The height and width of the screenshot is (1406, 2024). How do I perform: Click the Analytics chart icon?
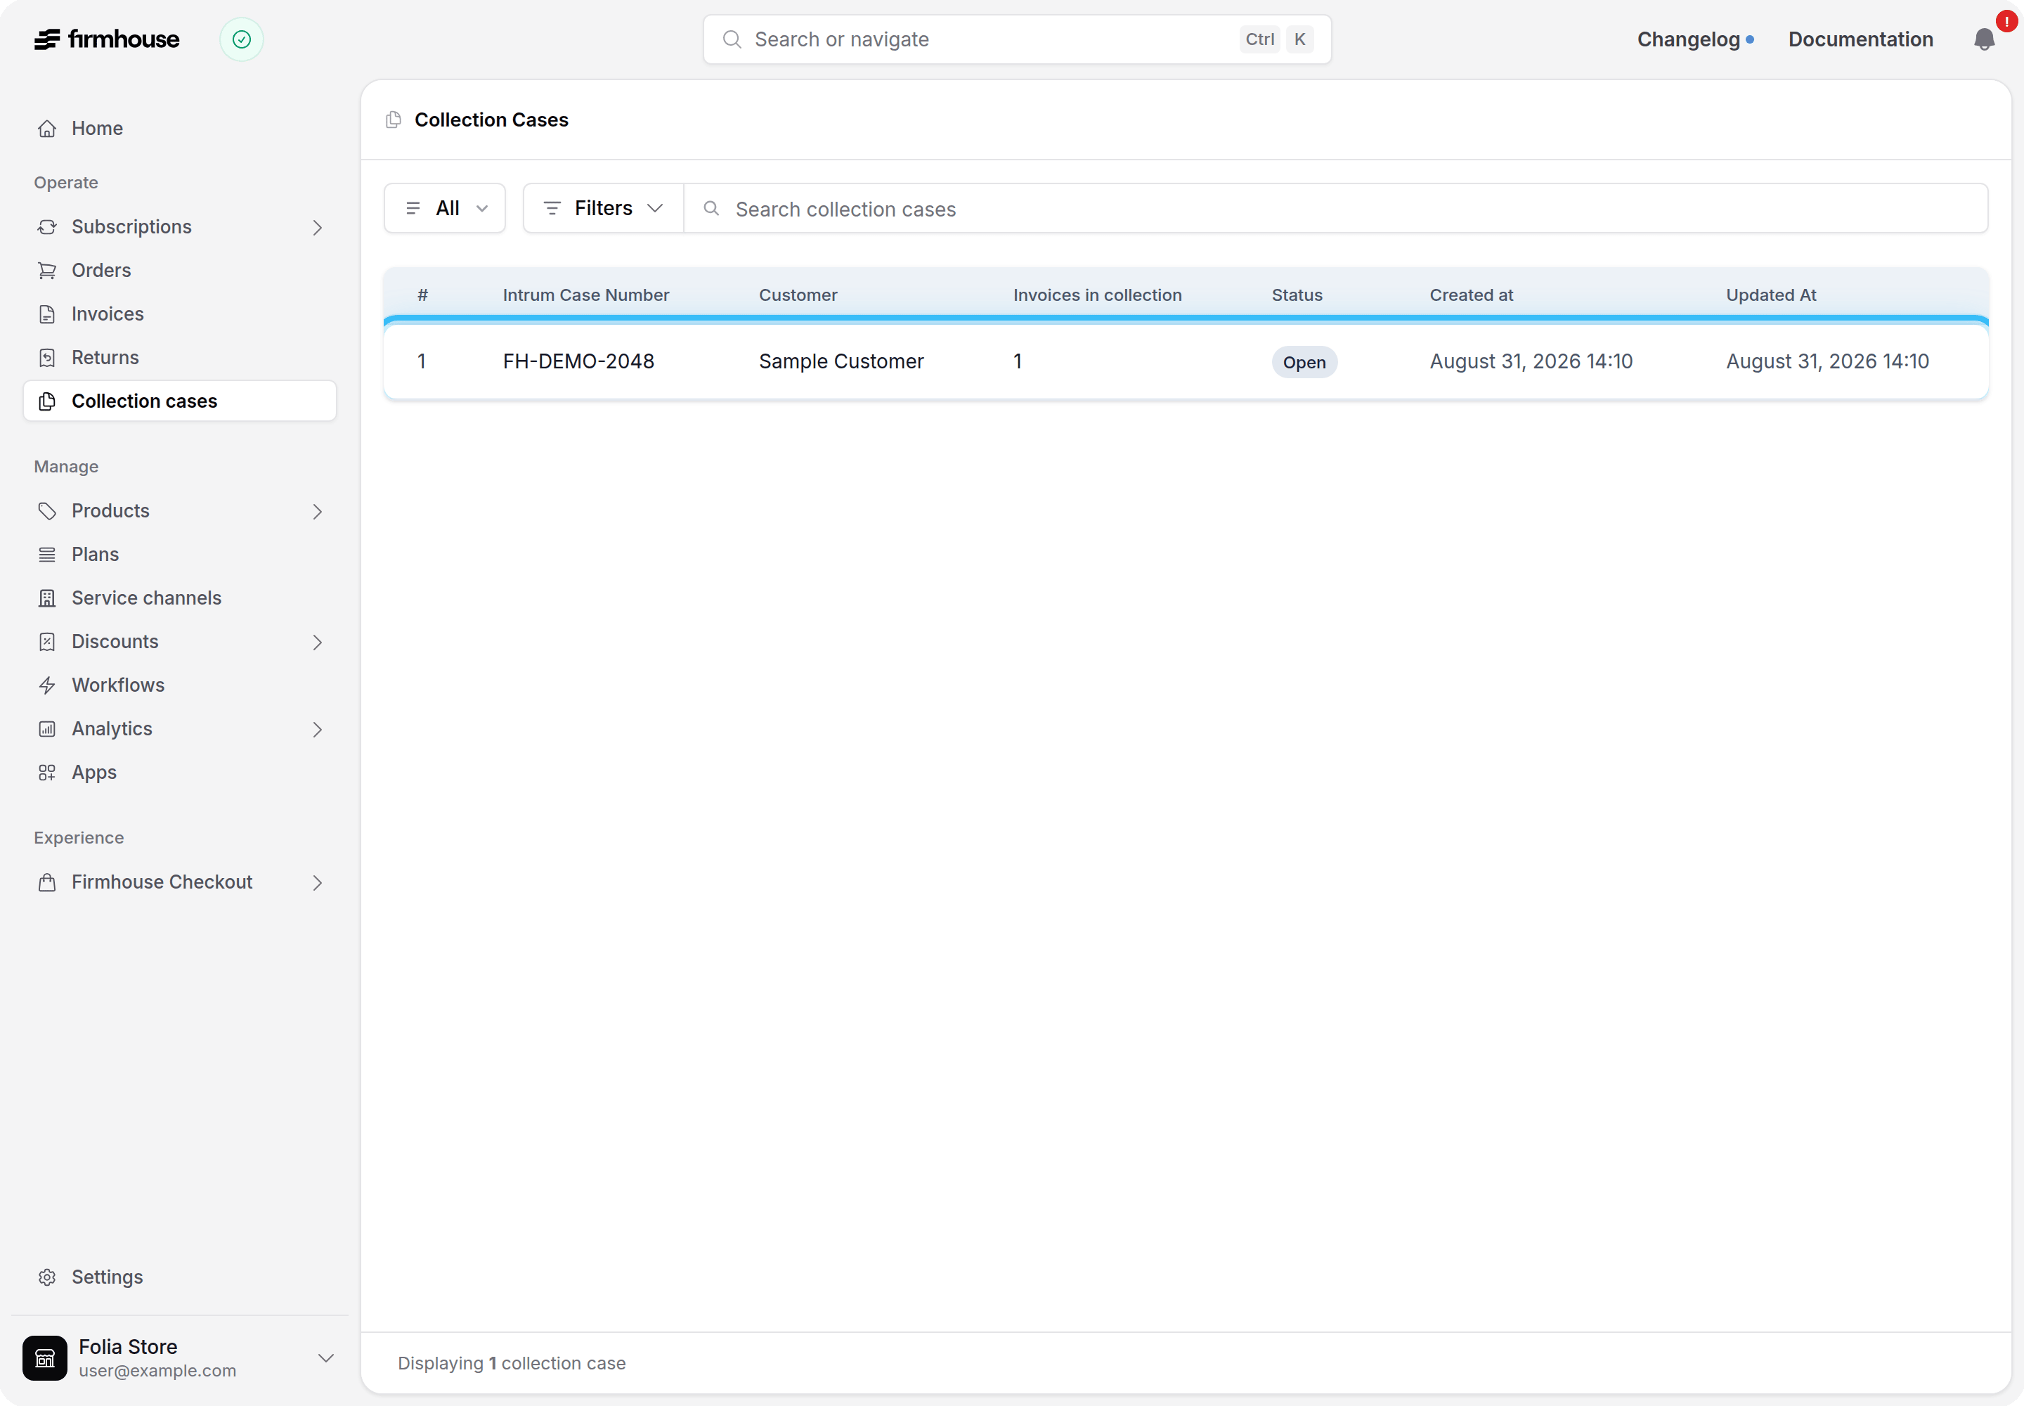tap(48, 730)
